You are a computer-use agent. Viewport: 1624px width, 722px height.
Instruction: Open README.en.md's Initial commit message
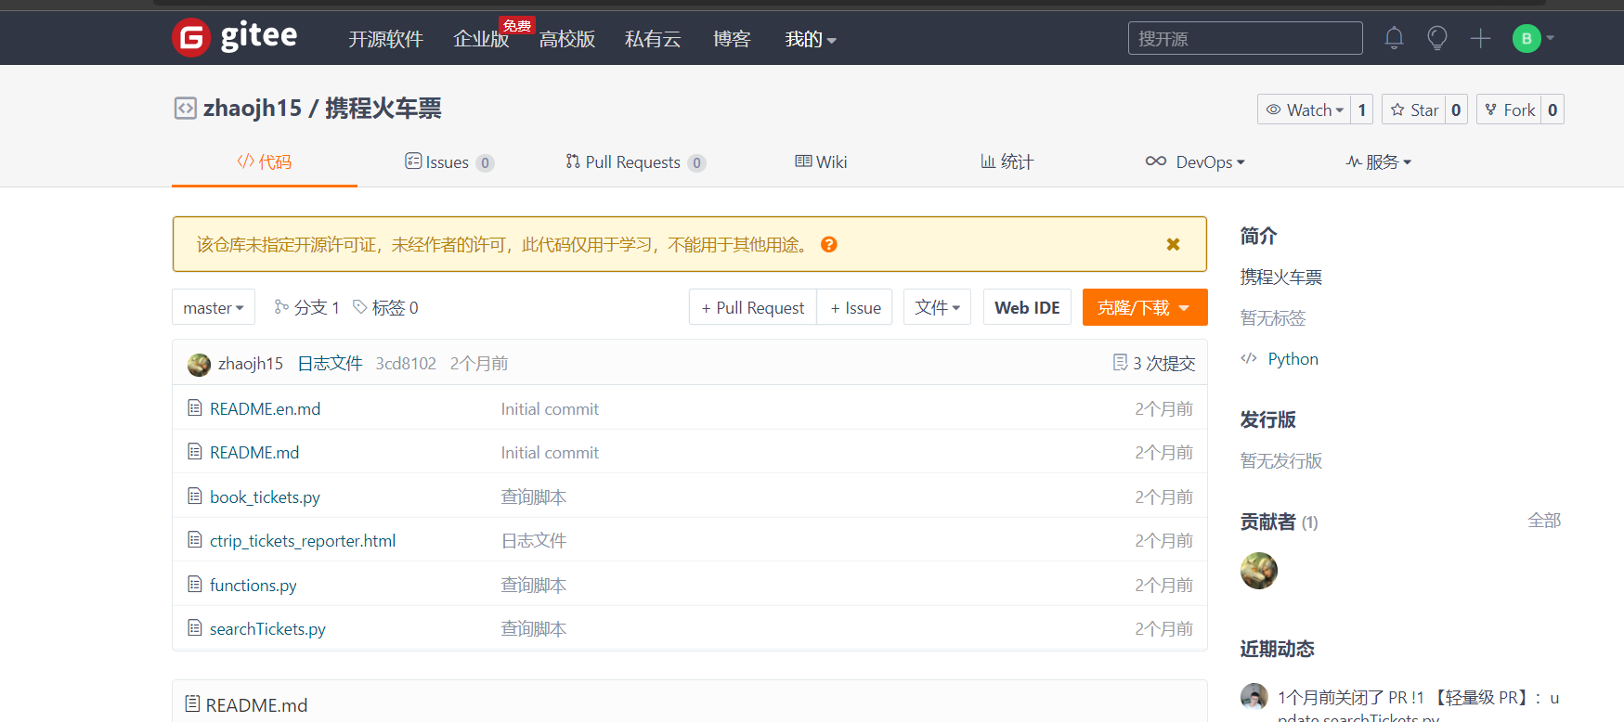(x=550, y=408)
